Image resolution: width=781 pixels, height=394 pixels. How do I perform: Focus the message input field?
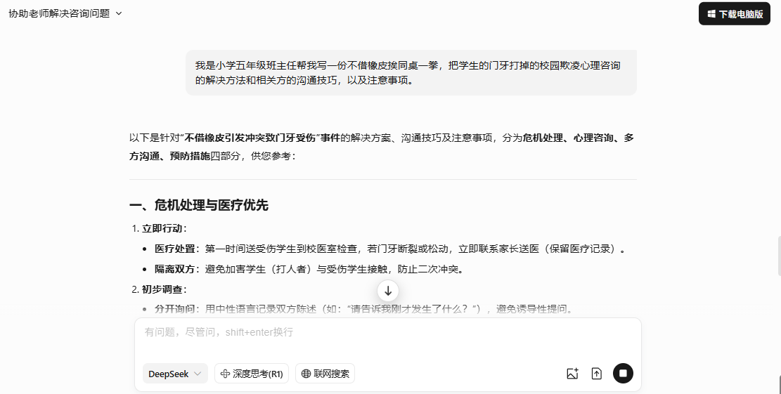pyautogui.click(x=387, y=332)
